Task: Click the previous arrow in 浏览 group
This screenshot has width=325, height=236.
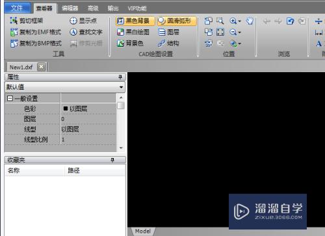Action: pos(266,21)
